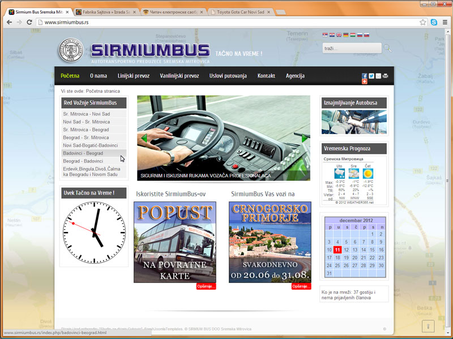Image resolution: width=453 pixels, height=339 pixels.
Task: Click inside the traži search field
Action: click(x=350, y=49)
